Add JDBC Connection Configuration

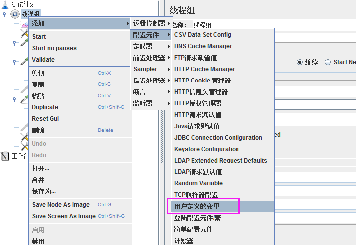pos(223,138)
